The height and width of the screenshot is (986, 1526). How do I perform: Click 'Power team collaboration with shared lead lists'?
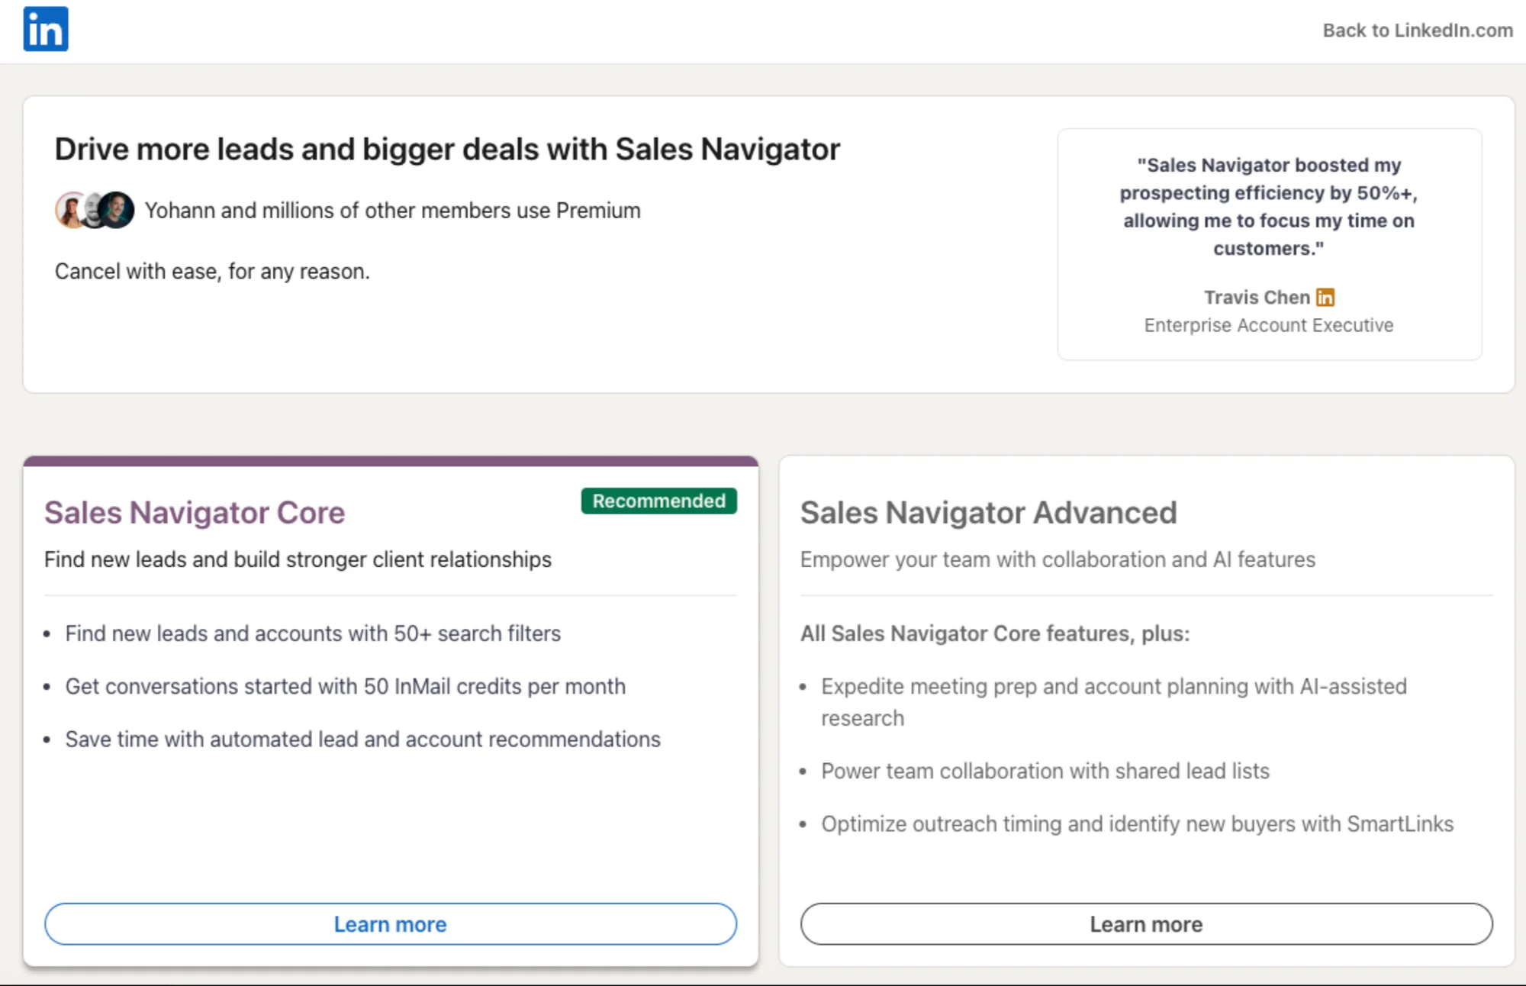click(1045, 771)
